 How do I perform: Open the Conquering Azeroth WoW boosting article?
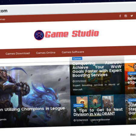[x=97, y=69]
